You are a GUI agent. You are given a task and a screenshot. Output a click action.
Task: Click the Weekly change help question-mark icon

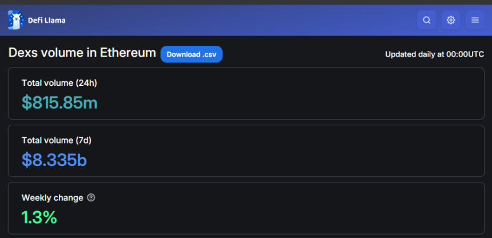[91, 197]
